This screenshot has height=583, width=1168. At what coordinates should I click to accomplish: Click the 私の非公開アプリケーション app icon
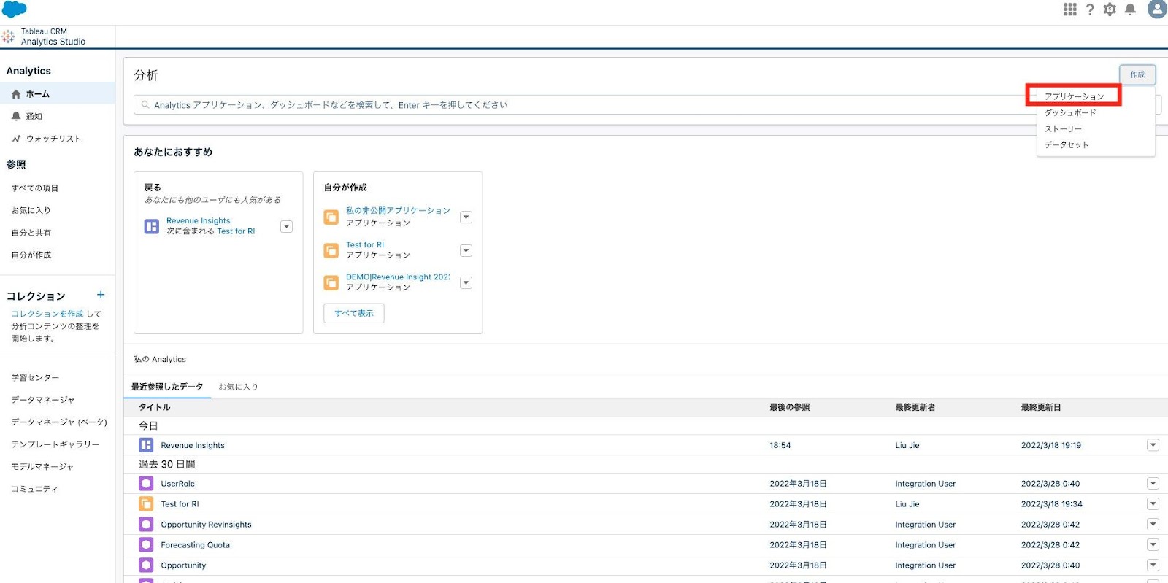[x=331, y=217]
